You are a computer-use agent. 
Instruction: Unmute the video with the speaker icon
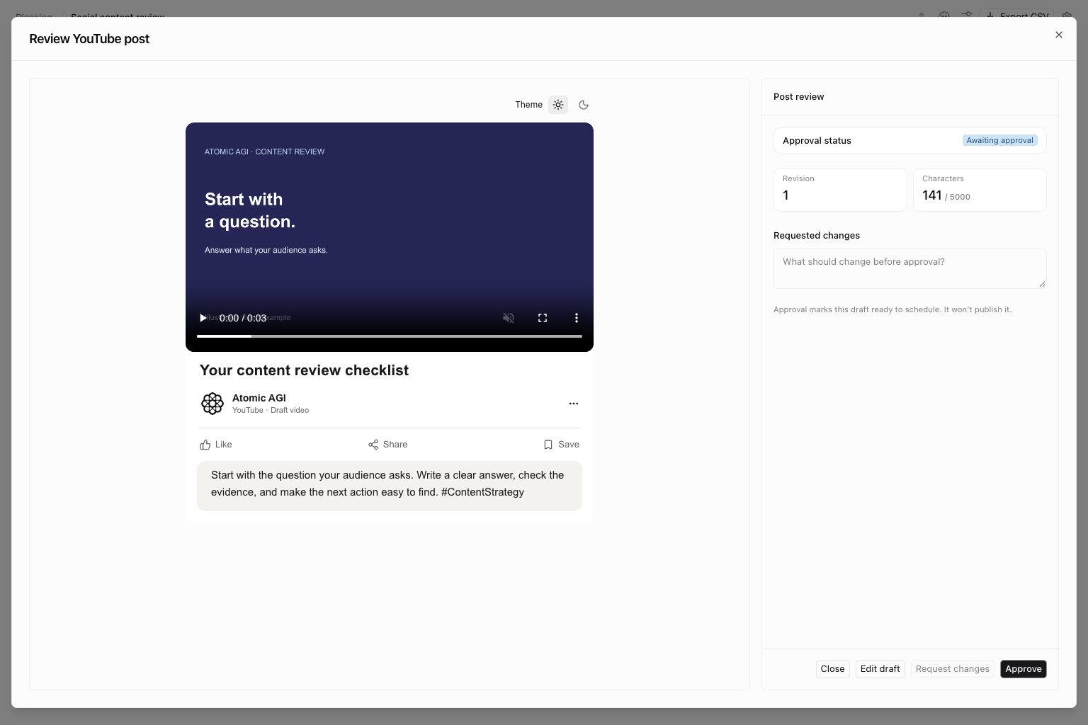(x=509, y=318)
